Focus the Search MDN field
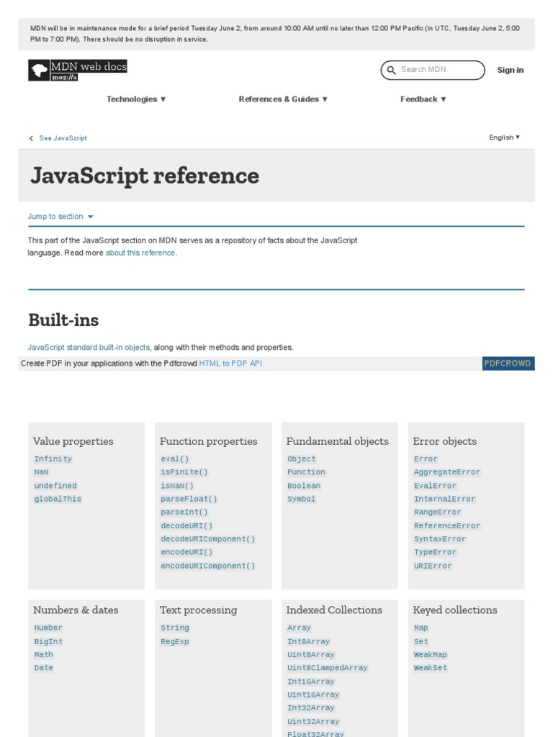 (433, 70)
